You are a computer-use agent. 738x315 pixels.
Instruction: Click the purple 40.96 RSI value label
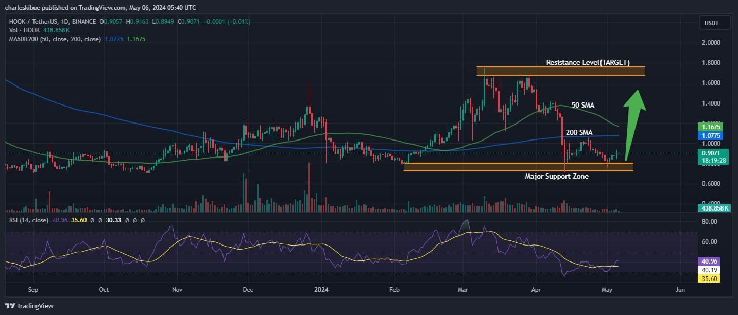tap(708, 261)
